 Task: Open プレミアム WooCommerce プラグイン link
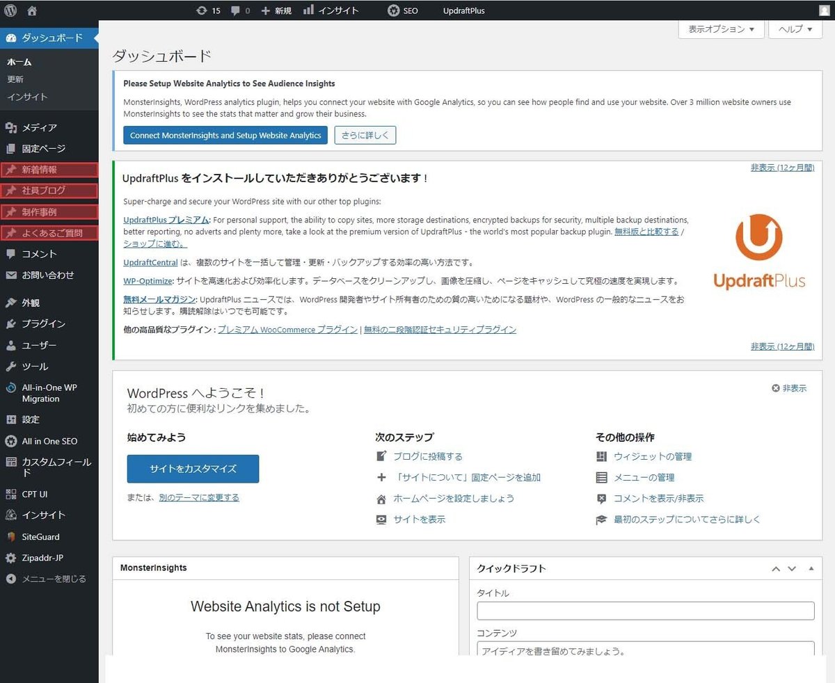[288, 330]
